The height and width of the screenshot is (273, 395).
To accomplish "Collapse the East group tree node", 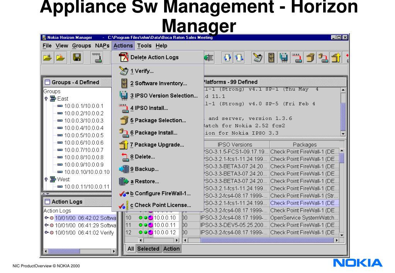I will (46, 99).
